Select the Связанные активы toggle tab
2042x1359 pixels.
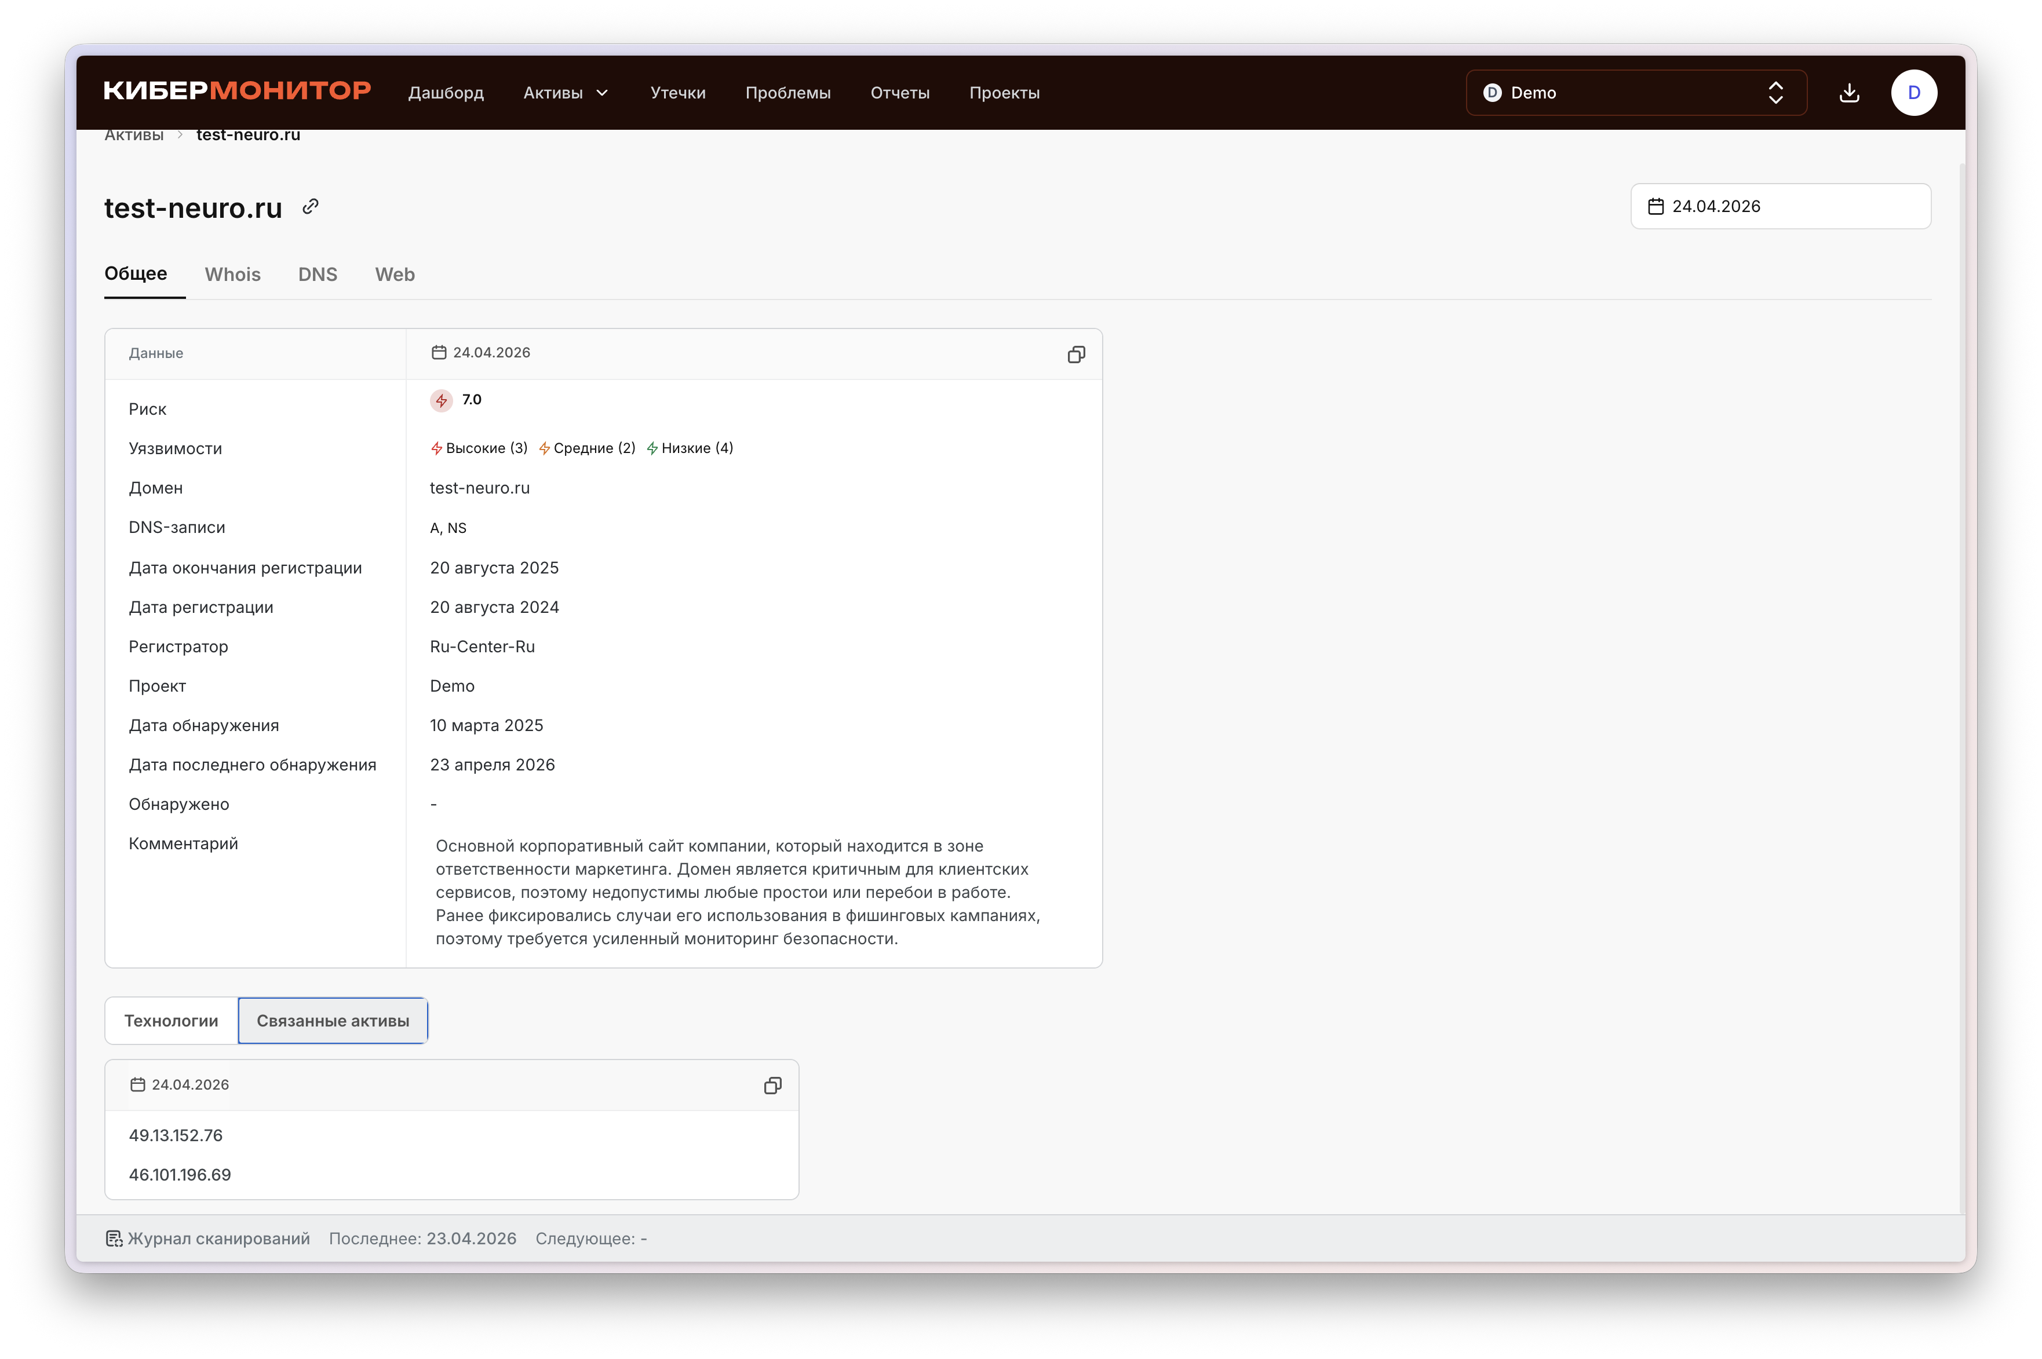(x=333, y=1021)
